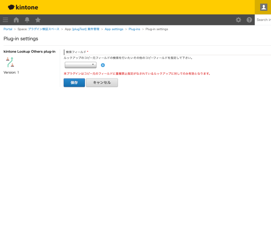
Task: Click the kintone logo
Action: pos(23,7)
